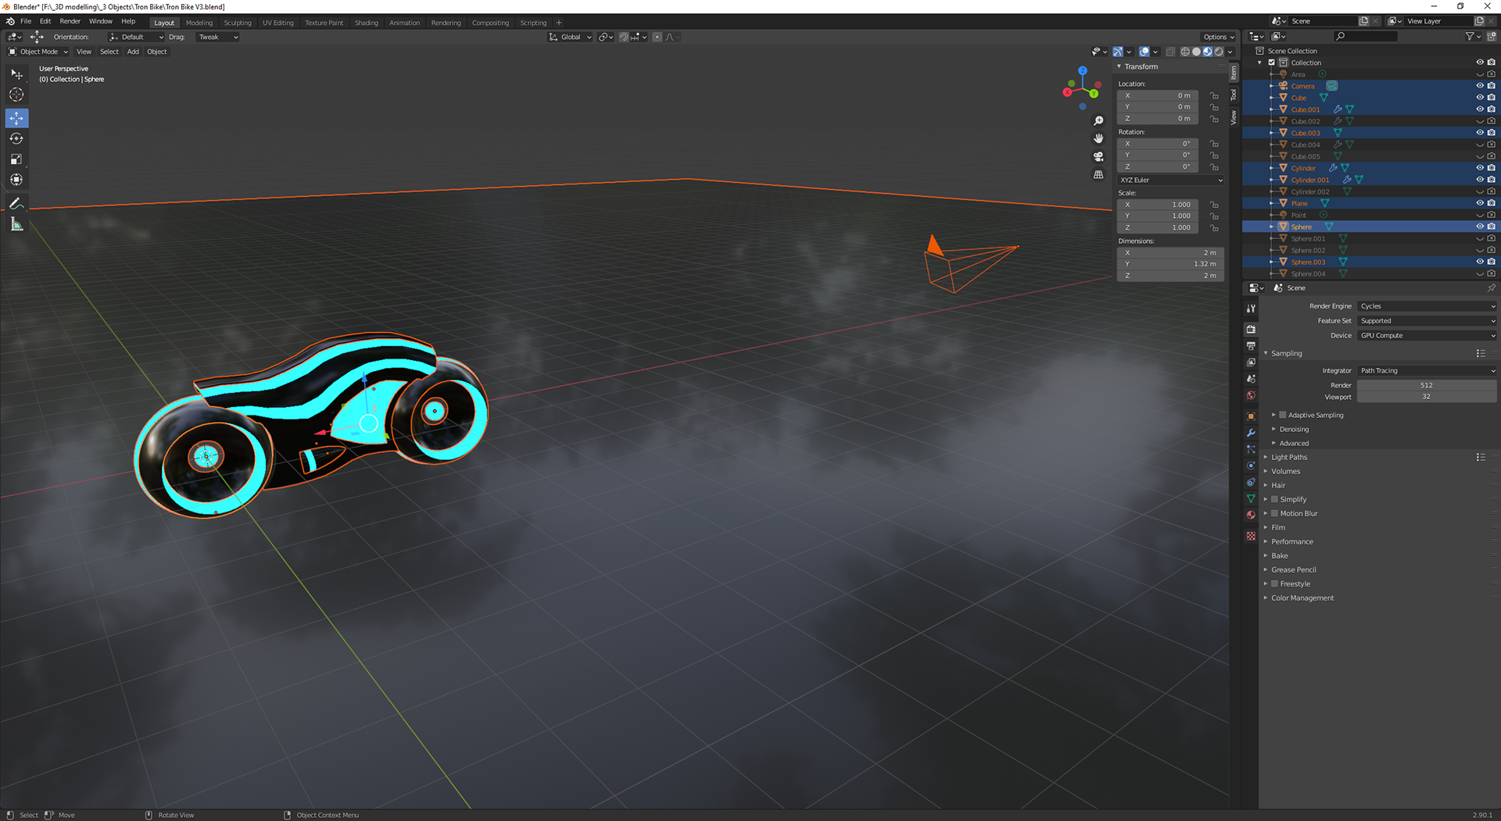Open the File menu

[26, 22]
